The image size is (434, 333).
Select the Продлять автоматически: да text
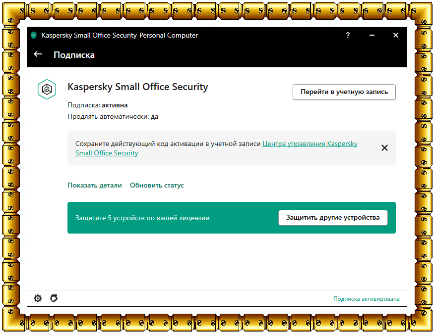113,116
